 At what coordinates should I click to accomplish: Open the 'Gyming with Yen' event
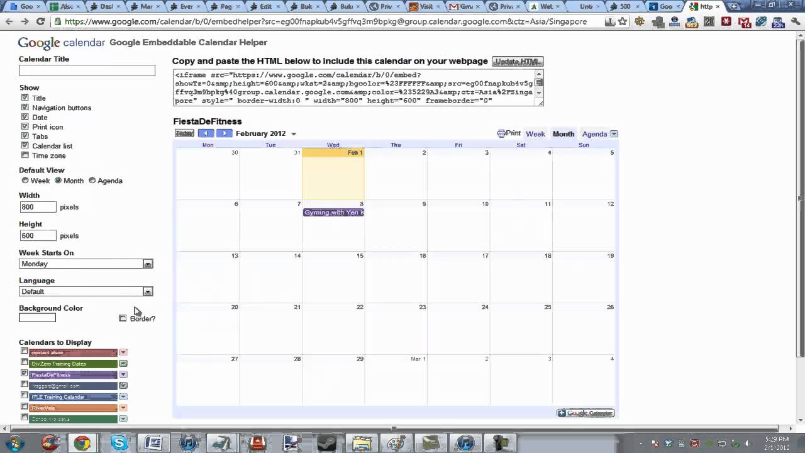point(333,213)
